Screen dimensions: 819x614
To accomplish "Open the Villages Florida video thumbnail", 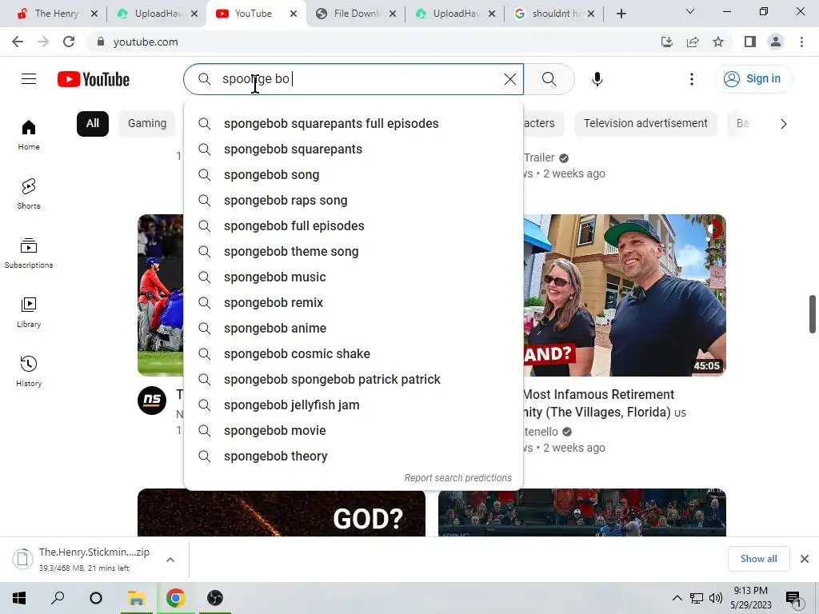I will click(625, 295).
